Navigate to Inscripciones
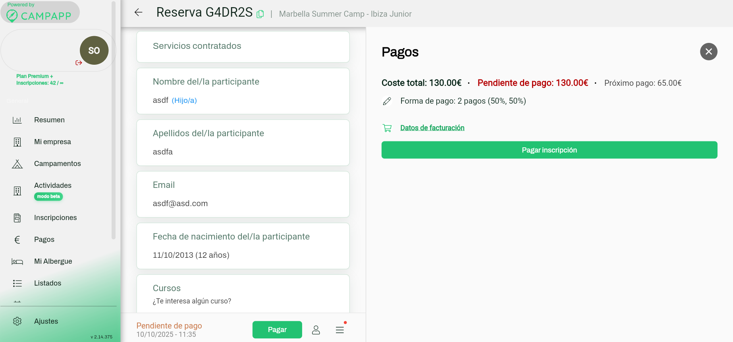This screenshot has width=733, height=342. tap(55, 218)
